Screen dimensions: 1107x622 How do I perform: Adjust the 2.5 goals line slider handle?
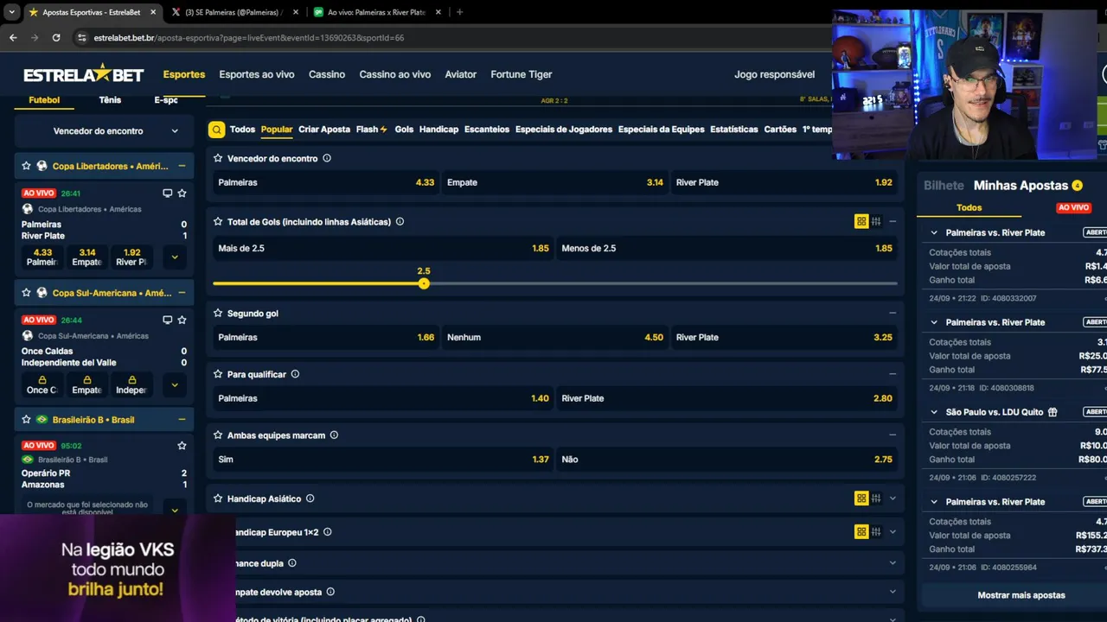pyautogui.click(x=424, y=283)
